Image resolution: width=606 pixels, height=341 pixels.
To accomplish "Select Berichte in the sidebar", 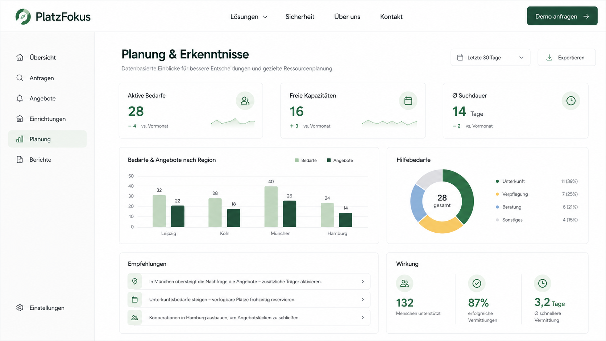I will pyautogui.click(x=47, y=159).
